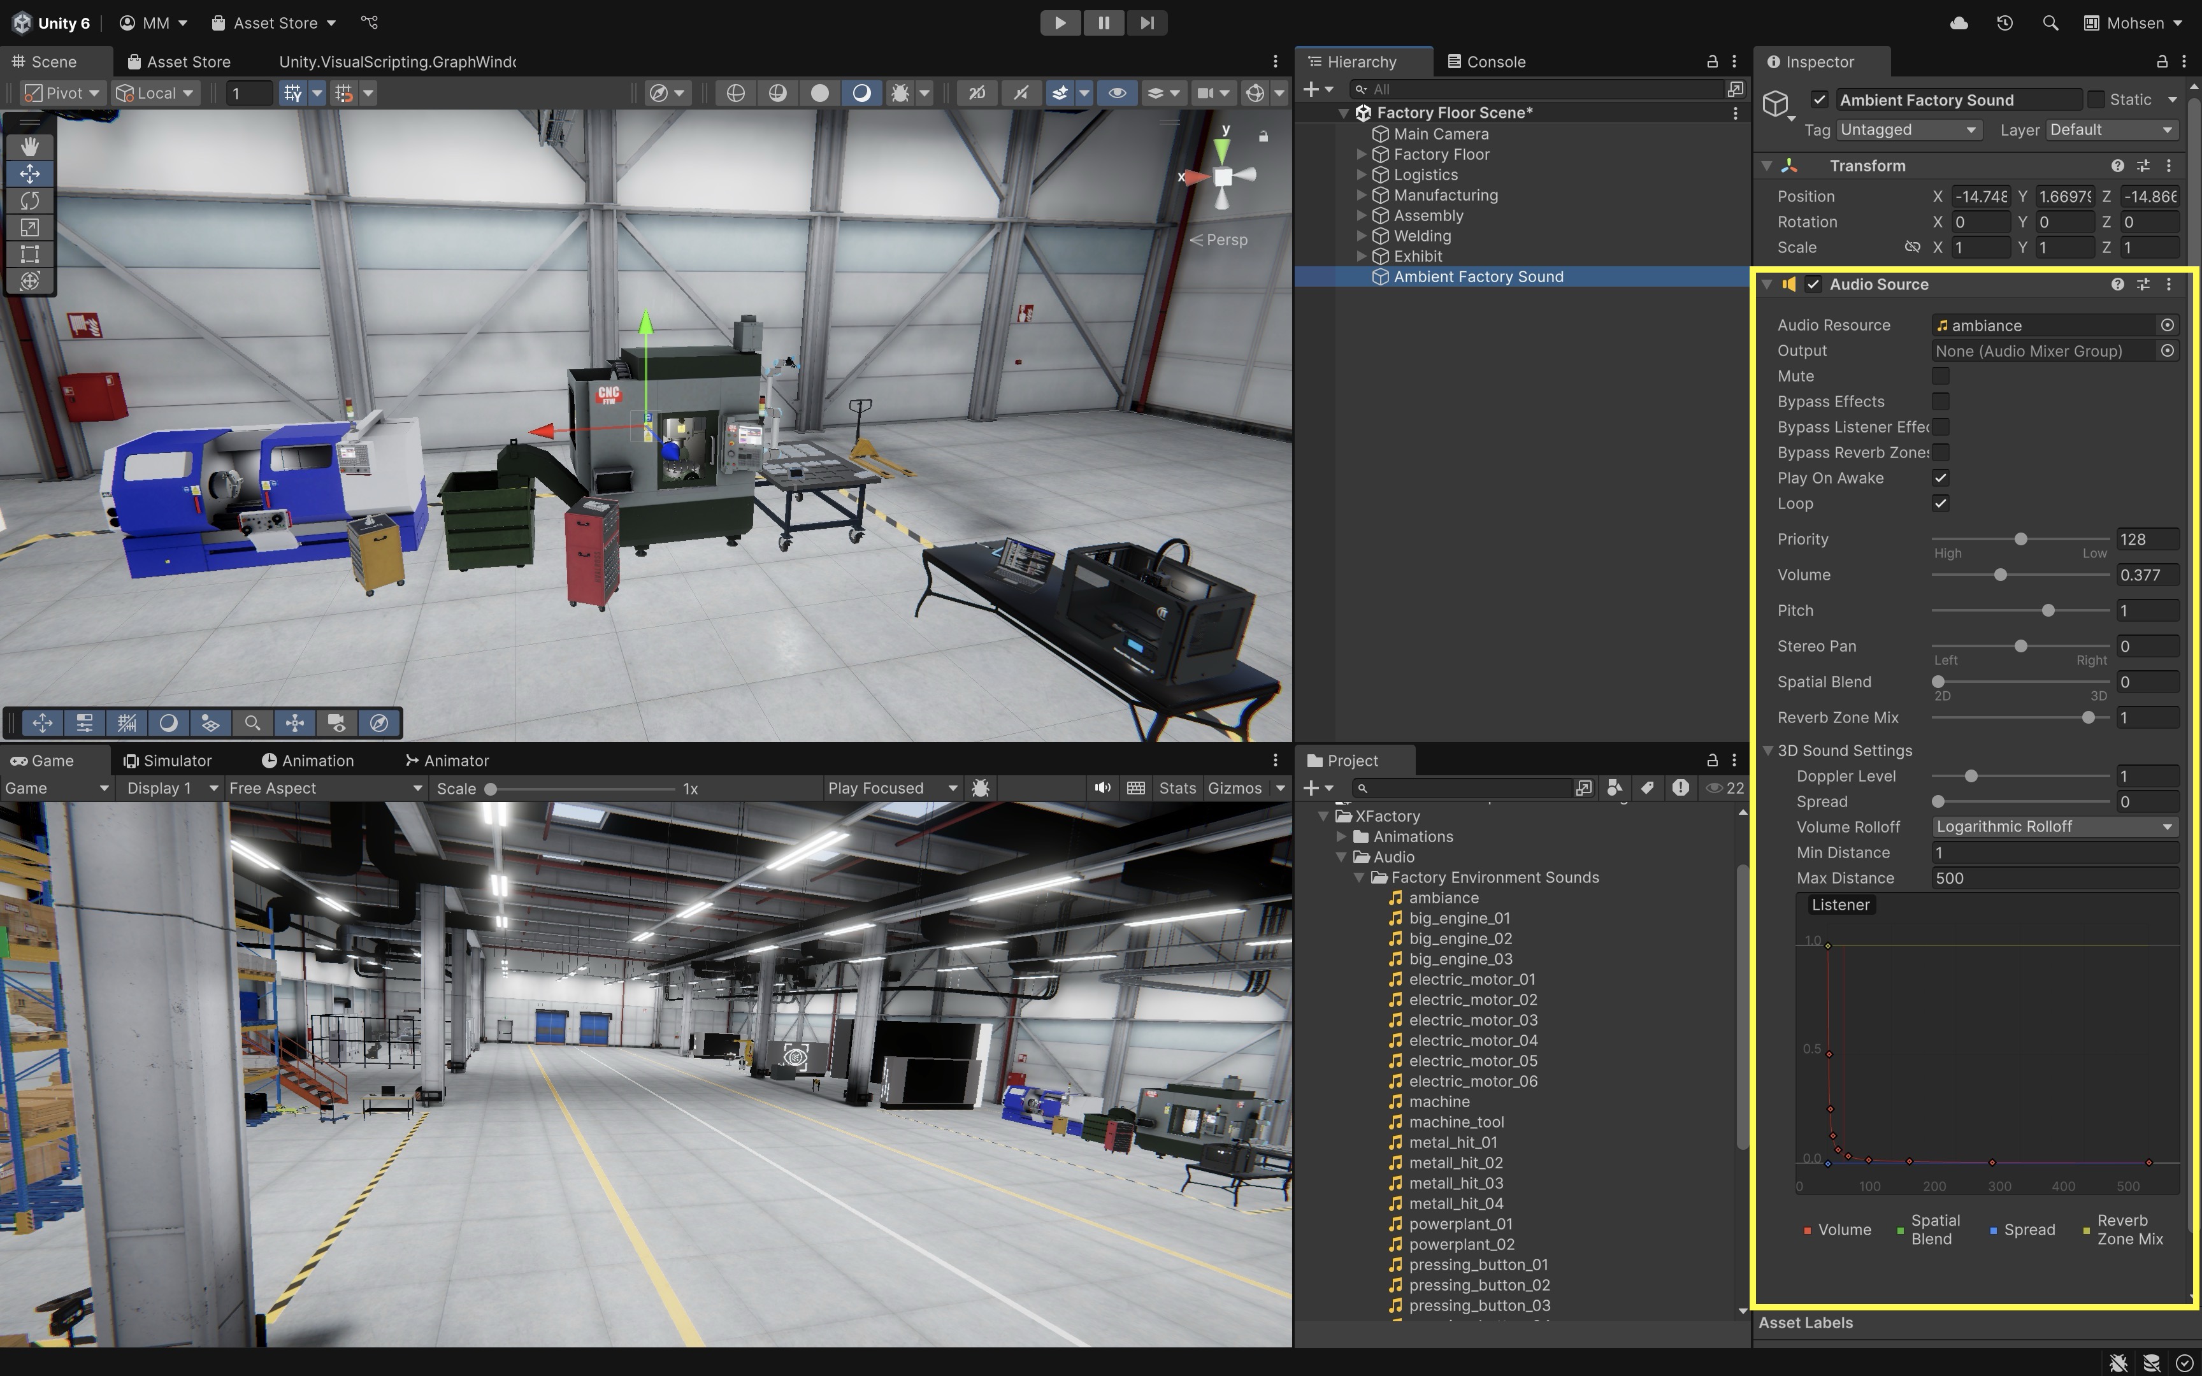The image size is (2202, 1376).
Task: Click the Volume slider in Audio Source
Action: [x=2000, y=575]
